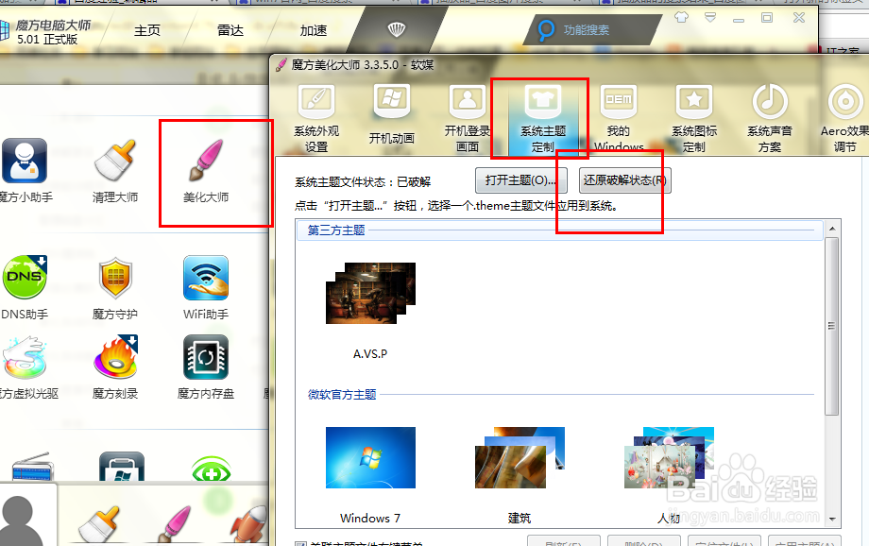Click the pink brush in the bottom dock

[175, 524]
